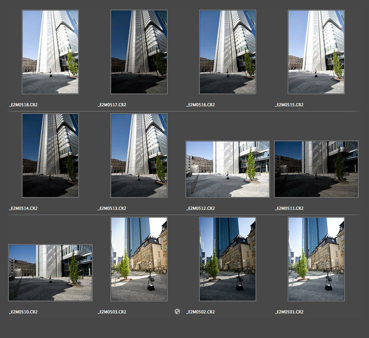Select the _E2M0501.CR2 street thumbnail
Screen dimensions: 369x338
click(x=316, y=259)
